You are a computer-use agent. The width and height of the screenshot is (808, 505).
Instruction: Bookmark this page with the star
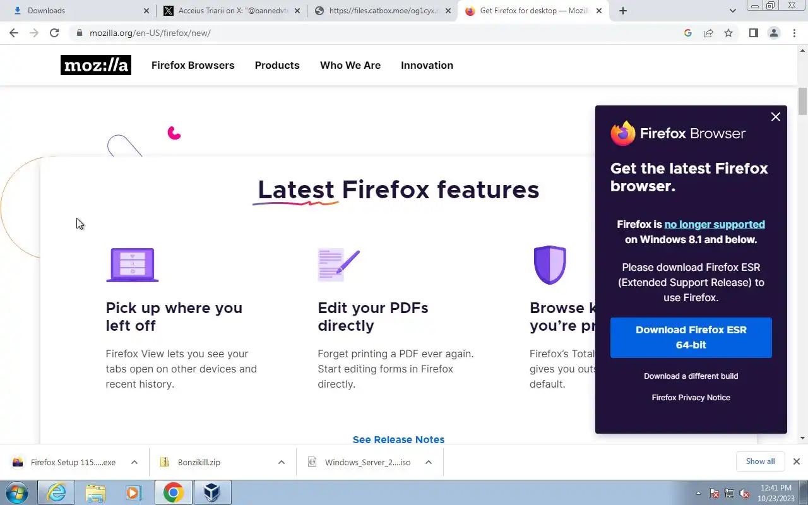(x=728, y=33)
